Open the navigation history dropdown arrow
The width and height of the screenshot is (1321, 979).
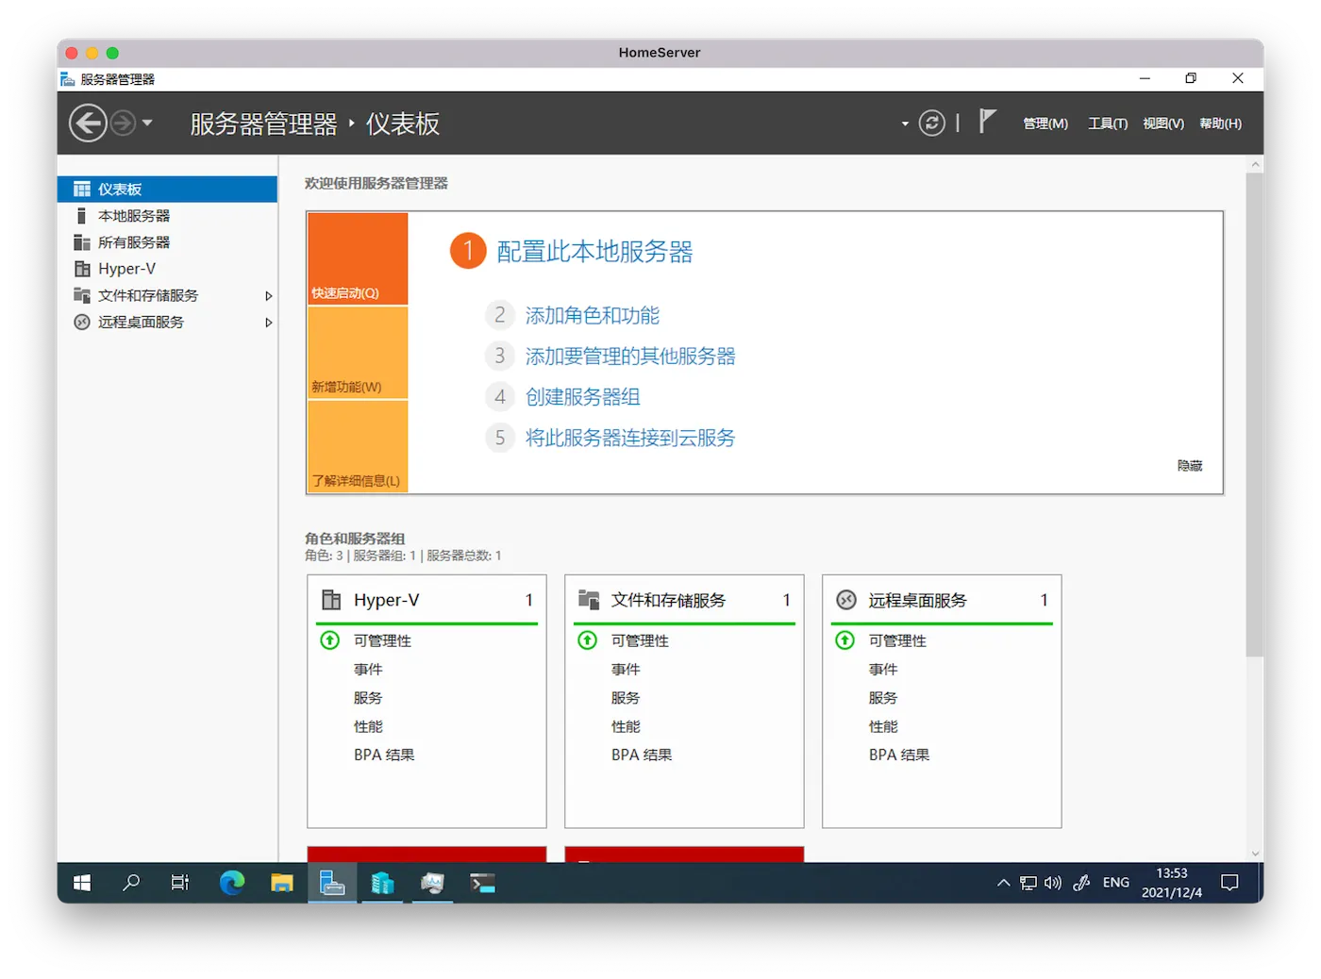click(147, 124)
